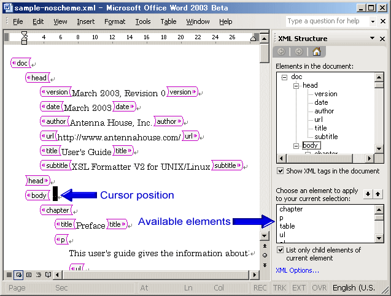391x296 pixels.
Task: Click document vertical scrollbar up arrow
Action: (265, 39)
